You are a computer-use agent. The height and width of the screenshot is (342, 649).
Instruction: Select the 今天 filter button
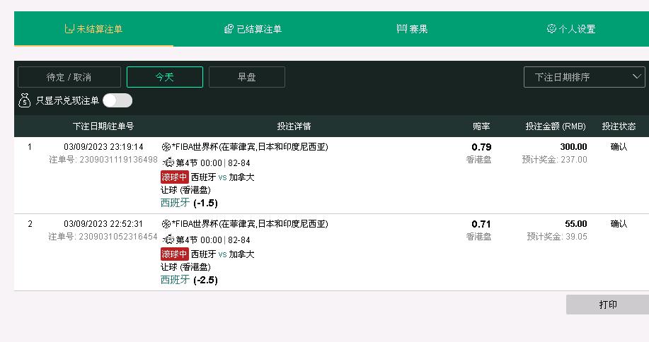coord(165,77)
